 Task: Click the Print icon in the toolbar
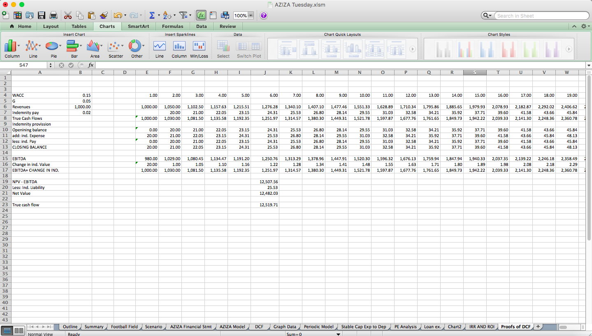(x=53, y=15)
